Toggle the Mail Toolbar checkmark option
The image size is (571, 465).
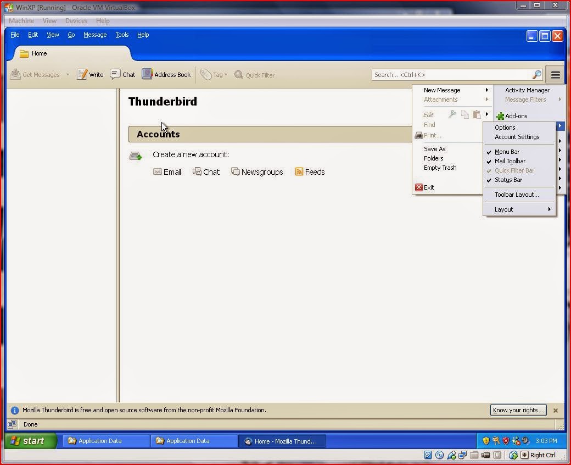coord(519,161)
